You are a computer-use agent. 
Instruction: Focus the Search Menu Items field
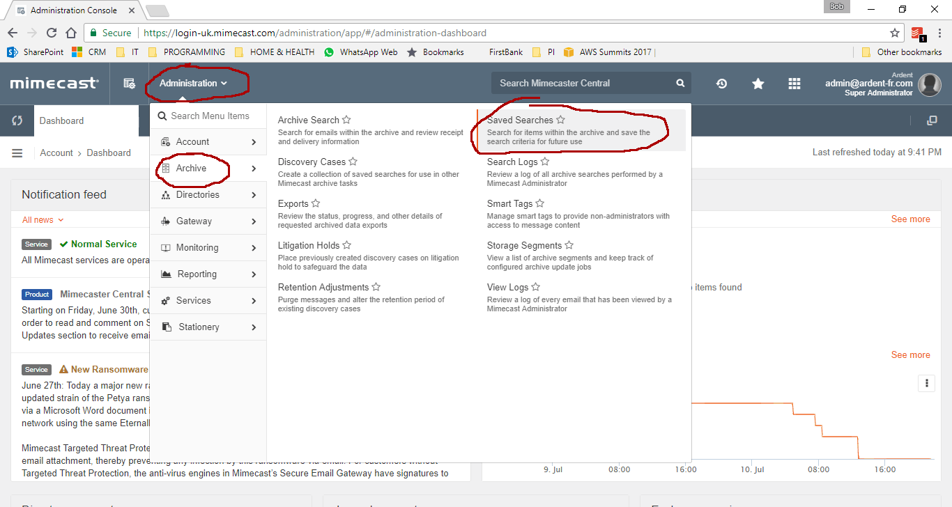coord(208,116)
